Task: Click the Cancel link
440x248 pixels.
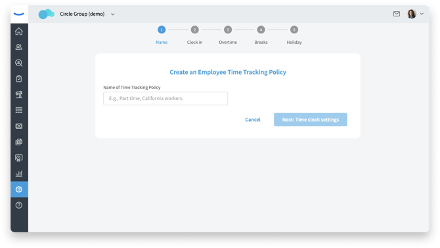Action: [x=253, y=120]
